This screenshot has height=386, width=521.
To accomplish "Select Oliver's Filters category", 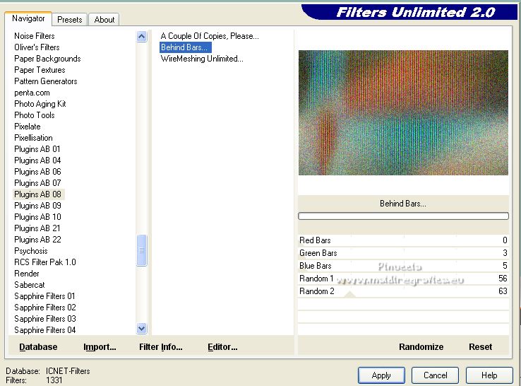I will 37,47.
